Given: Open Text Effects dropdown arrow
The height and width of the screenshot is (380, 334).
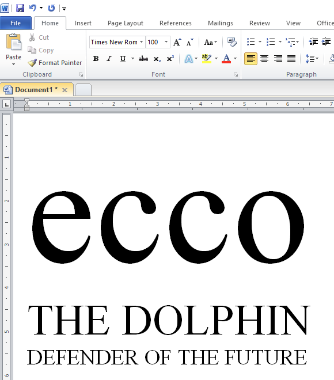Looking at the screenshot, I should [x=196, y=59].
